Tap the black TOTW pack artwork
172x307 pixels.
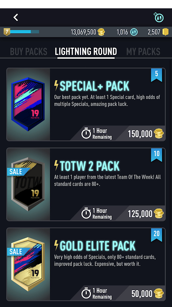pyautogui.click(x=28, y=184)
